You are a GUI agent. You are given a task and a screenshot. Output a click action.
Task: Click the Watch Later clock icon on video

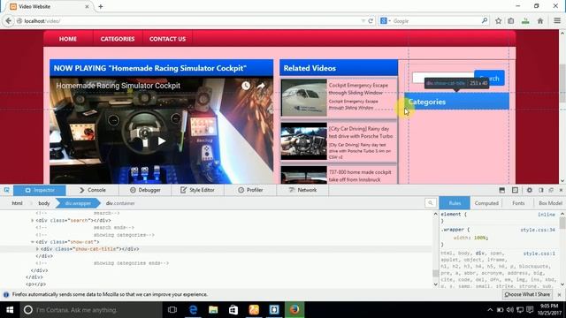[246, 86]
